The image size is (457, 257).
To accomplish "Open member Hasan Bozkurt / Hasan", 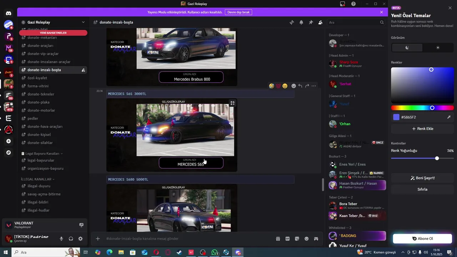I will 357,185.
